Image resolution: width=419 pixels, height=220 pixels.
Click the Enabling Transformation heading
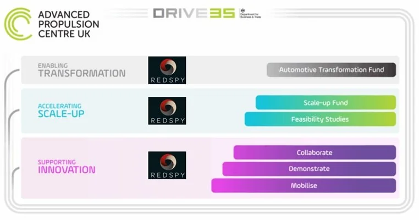coord(81,70)
